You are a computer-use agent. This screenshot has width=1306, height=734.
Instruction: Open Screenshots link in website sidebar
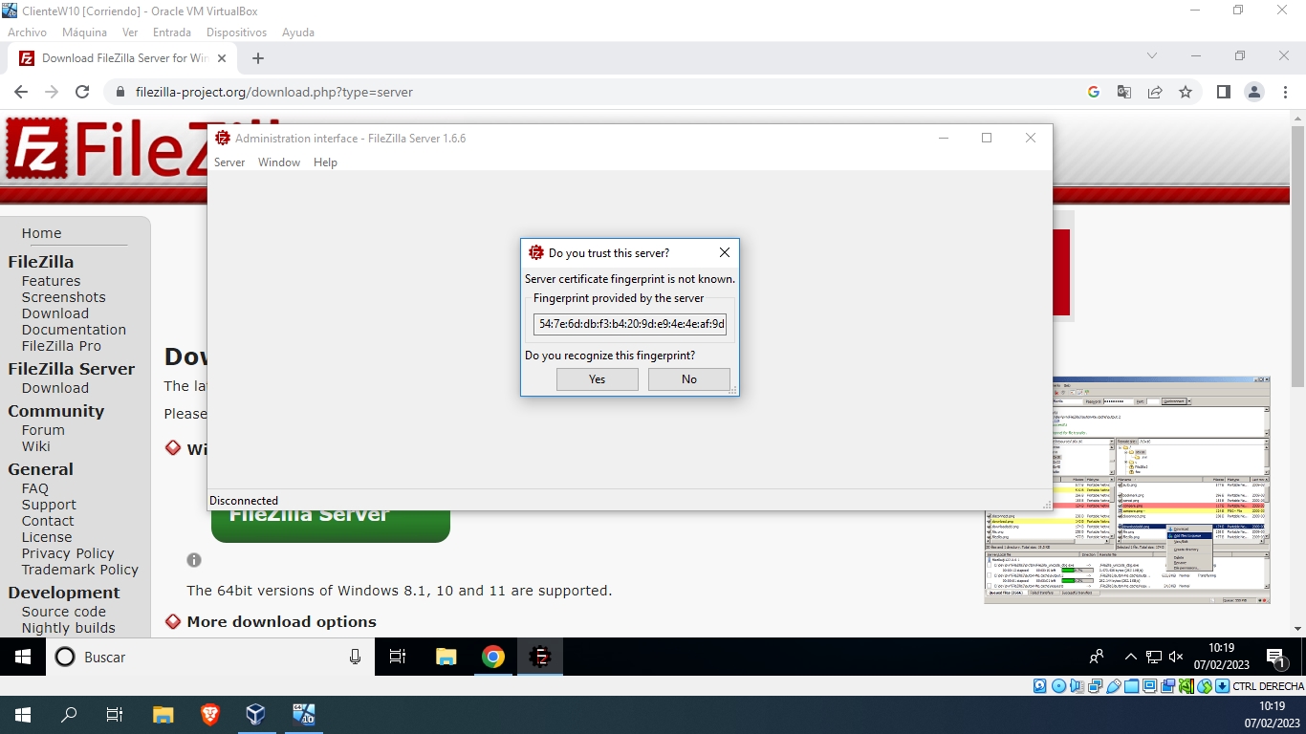[x=64, y=297]
